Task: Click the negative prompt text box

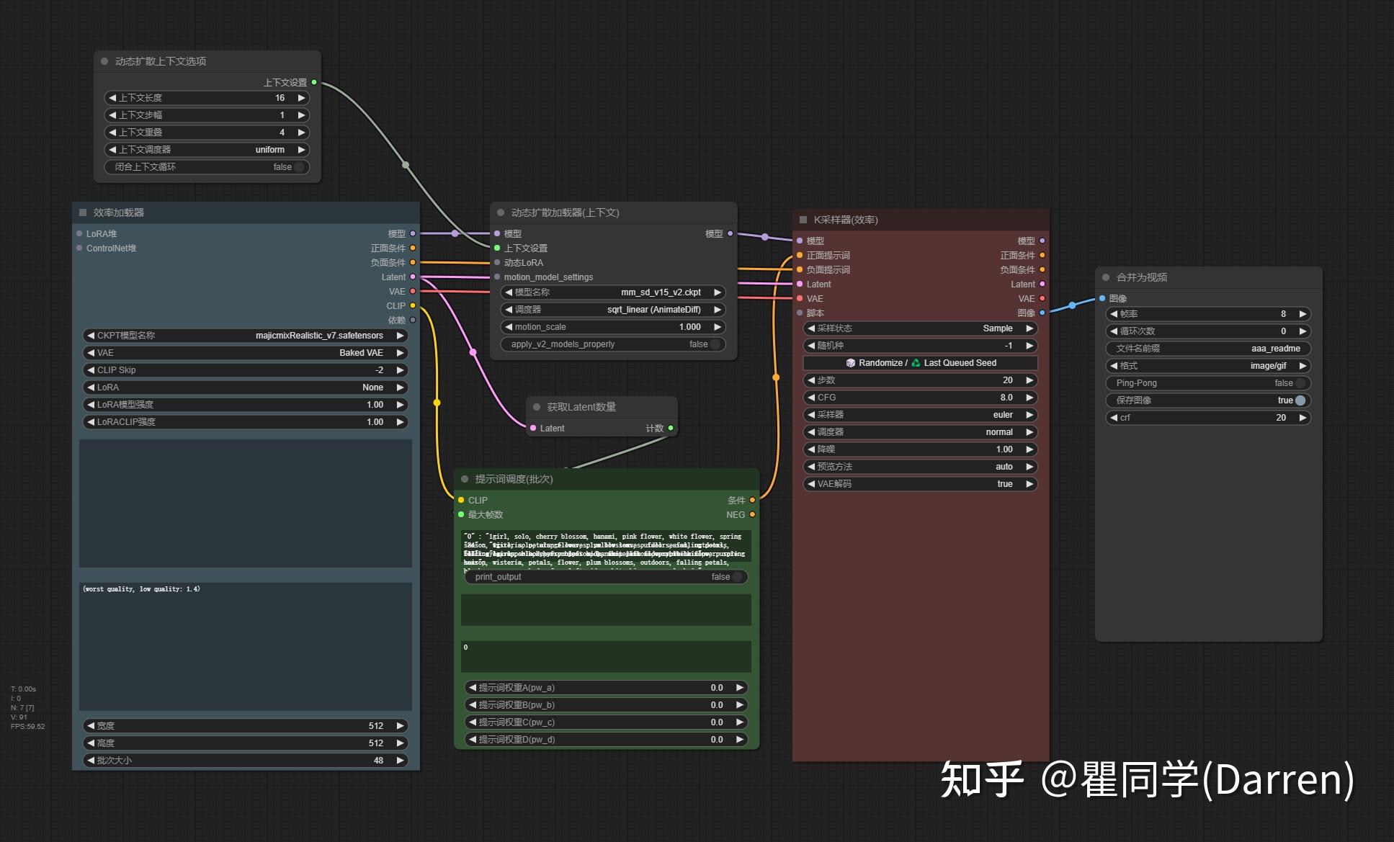Action: [x=245, y=646]
